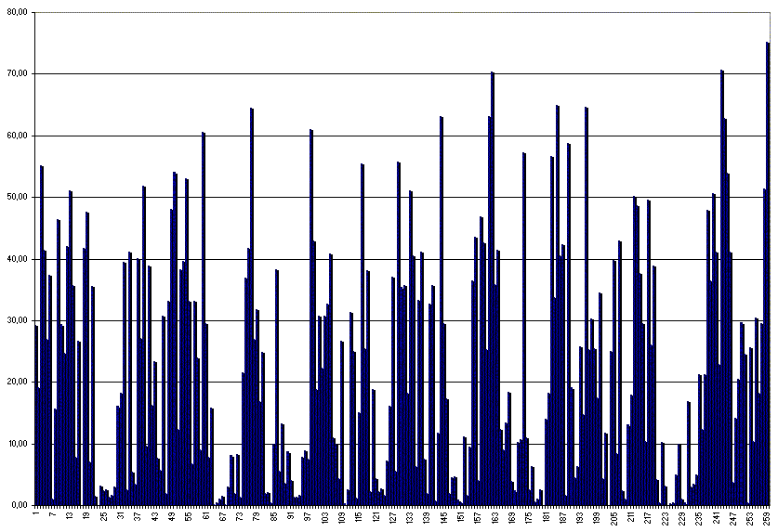Image resolution: width=778 pixels, height=532 pixels.
Task: Click the x-axis label 223
Action: tap(665, 517)
